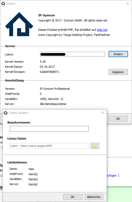Click the house icon in Lizenz title bar
132x202 pixels.
3,3
